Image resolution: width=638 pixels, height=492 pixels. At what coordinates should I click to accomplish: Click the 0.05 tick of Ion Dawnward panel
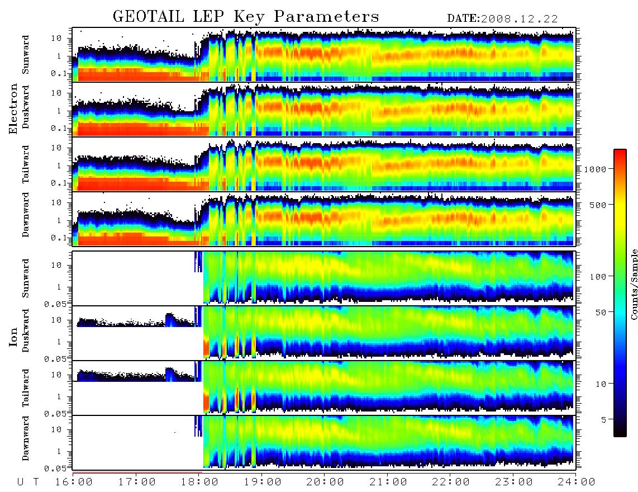click(x=55, y=469)
